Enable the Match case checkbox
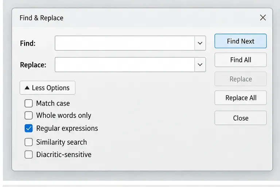The height and width of the screenshot is (187, 280). 28,103
